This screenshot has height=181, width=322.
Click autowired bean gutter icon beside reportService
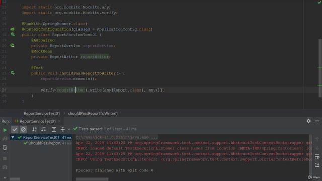(x=12, y=45)
